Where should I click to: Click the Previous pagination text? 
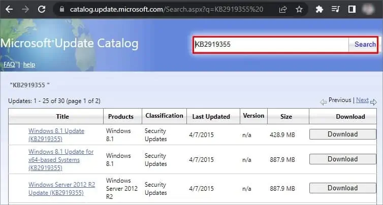[x=340, y=100]
